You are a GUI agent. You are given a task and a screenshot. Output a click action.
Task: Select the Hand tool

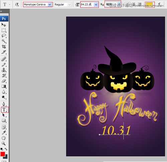(x=4, y=138)
